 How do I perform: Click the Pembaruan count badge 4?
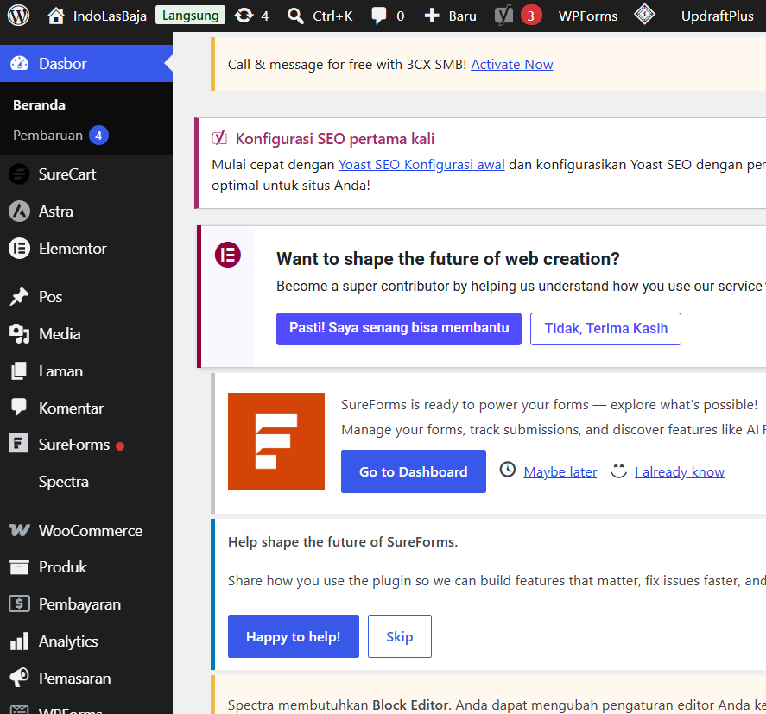[x=98, y=136]
